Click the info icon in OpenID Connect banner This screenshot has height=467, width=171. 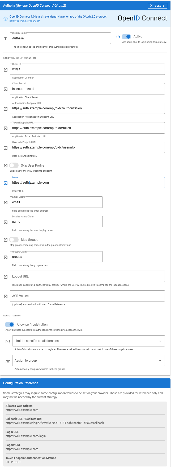(6, 19)
